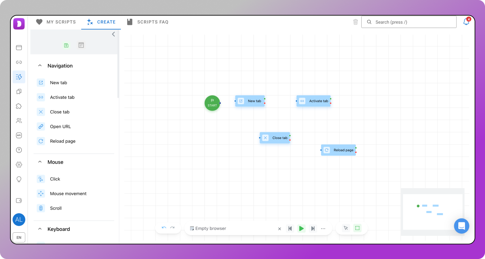Collapse the Keyboard section
485x259 pixels.
(x=40, y=229)
